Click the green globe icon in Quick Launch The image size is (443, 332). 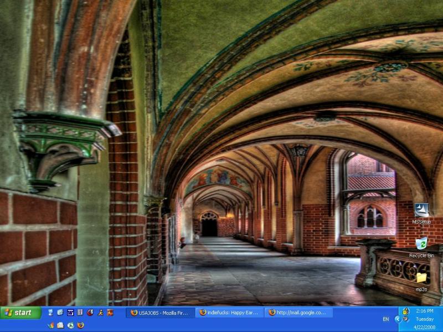click(x=71, y=325)
